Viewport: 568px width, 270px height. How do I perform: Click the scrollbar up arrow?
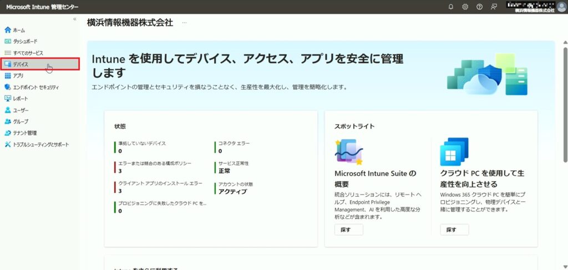point(565,42)
